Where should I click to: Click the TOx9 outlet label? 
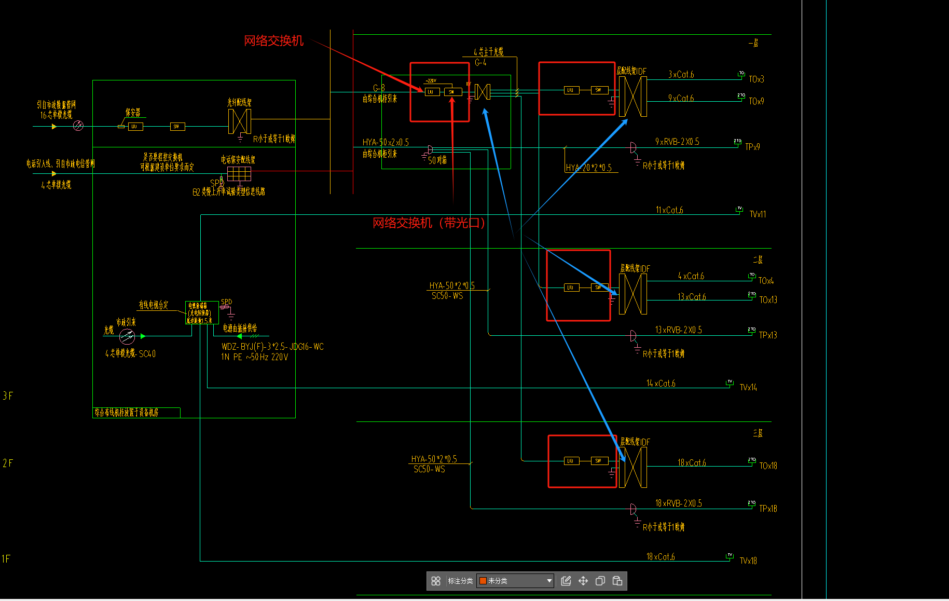(x=757, y=101)
